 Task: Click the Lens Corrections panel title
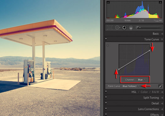point(148,109)
